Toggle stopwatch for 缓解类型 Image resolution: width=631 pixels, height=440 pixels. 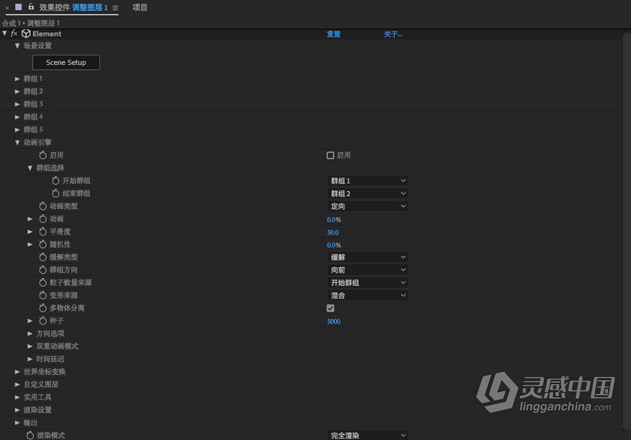coord(43,257)
